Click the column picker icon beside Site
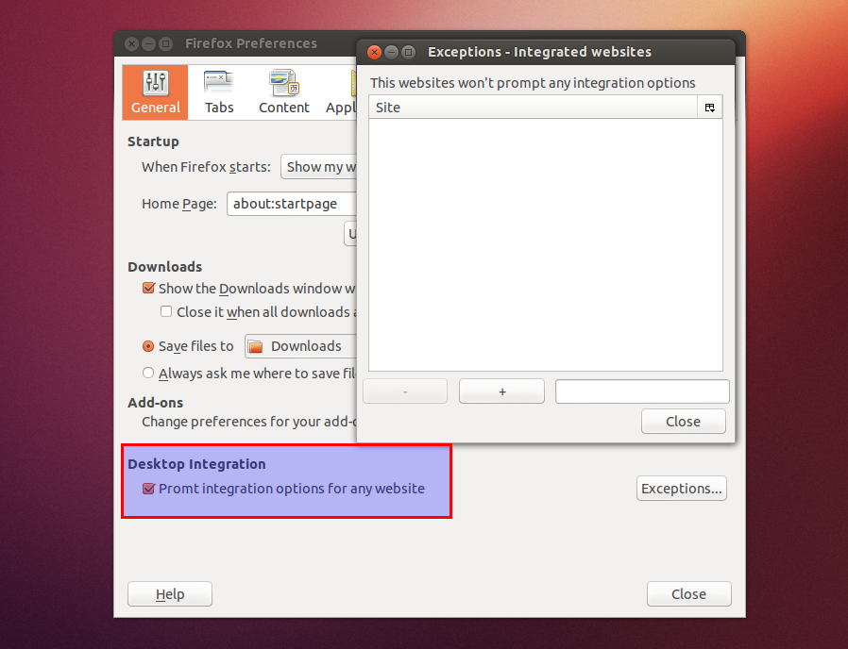The width and height of the screenshot is (848, 649). 710,108
